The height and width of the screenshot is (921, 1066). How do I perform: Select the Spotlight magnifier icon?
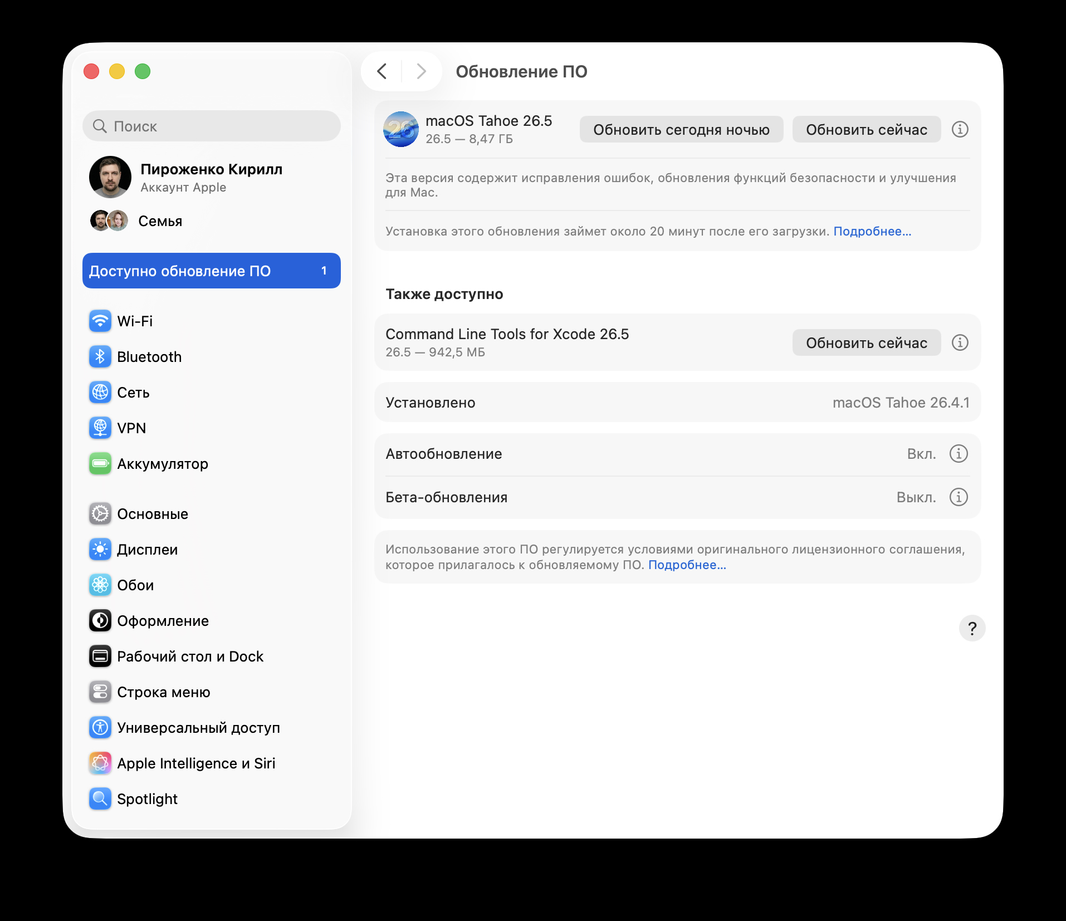(100, 798)
